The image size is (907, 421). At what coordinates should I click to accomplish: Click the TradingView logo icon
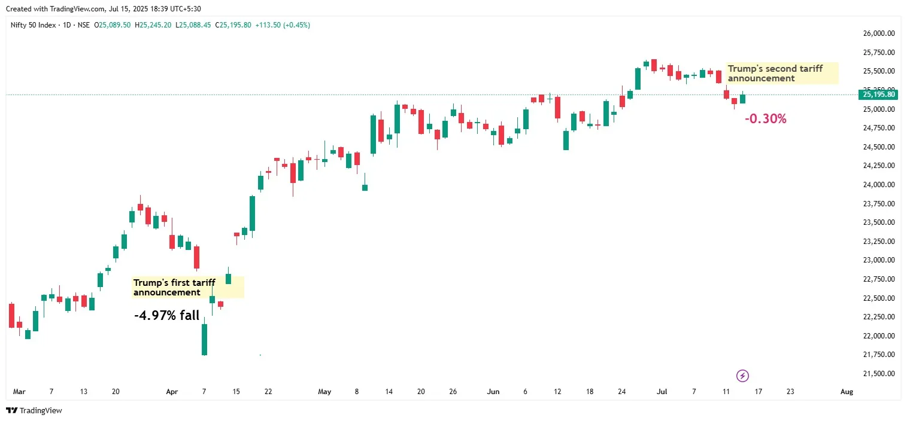11,411
